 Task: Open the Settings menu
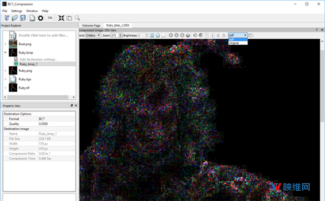[17, 11]
